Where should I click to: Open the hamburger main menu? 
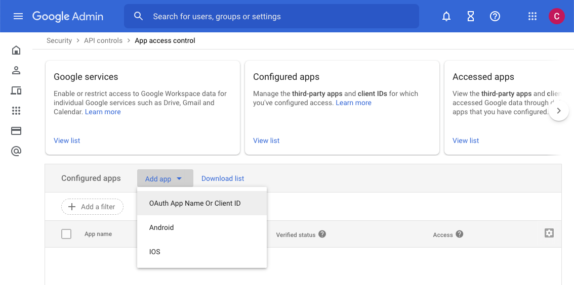pos(18,17)
